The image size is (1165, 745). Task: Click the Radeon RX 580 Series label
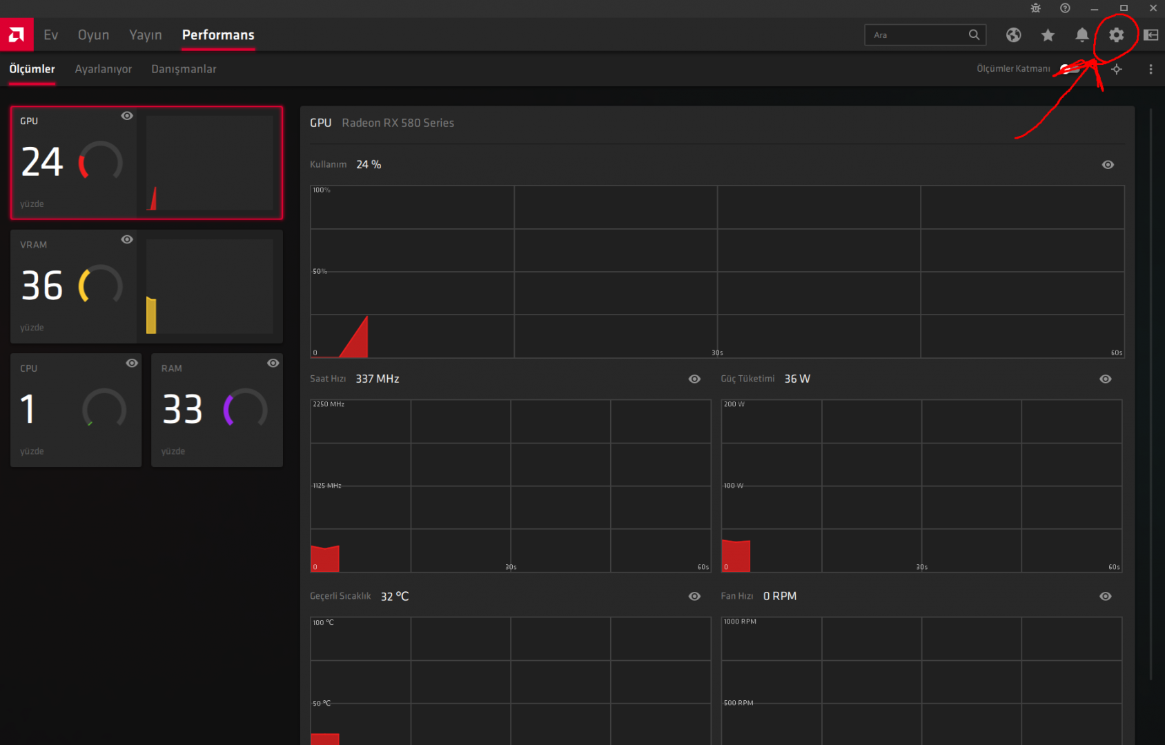[398, 123]
